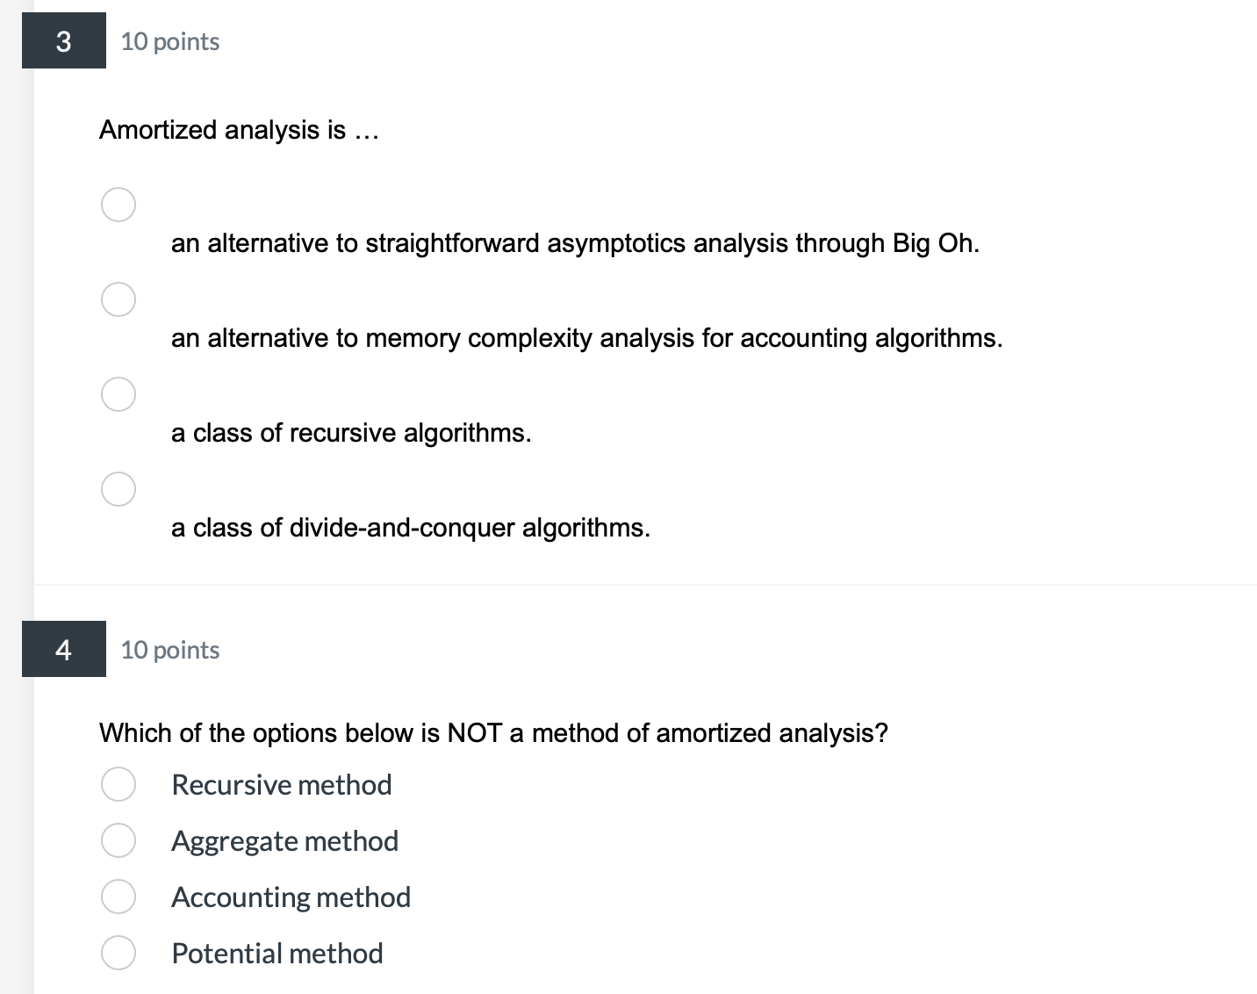Click the "Potential method" answer label text
Viewport: 1257px width, 994px height.
click(277, 953)
